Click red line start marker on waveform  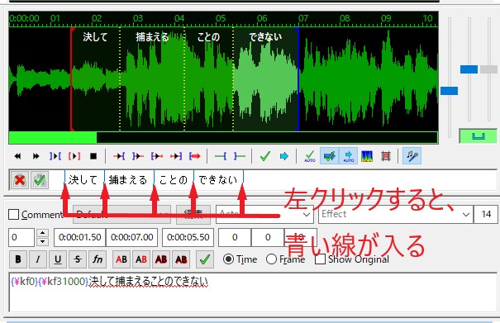click(71, 79)
